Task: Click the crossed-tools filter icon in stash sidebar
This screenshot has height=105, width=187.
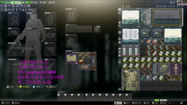Action: [x=119, y=26]
